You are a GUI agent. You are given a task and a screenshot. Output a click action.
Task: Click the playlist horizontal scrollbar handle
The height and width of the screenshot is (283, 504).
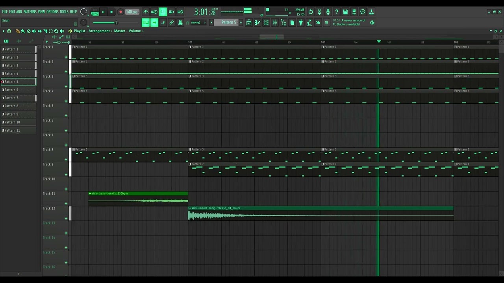pos(271,37)
